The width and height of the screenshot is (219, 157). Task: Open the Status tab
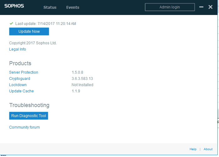click(x=50, y=7)
